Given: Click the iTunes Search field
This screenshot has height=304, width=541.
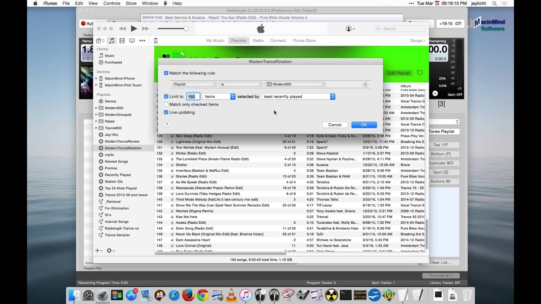Looking at the screenshot, I should (x=399, y=29).
